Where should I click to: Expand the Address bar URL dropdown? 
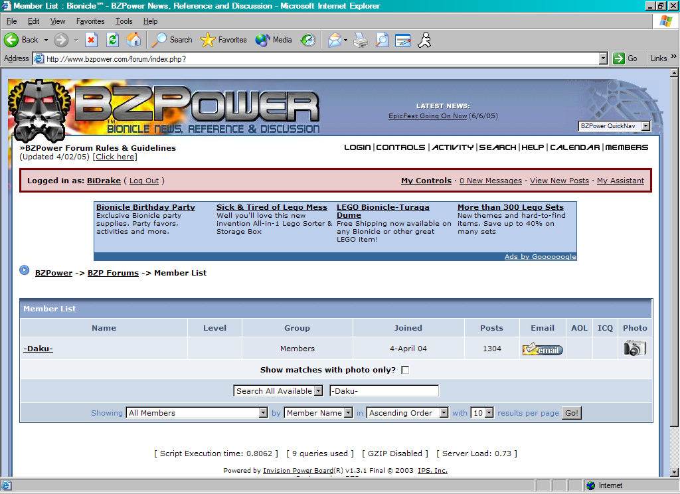[603, 58]
